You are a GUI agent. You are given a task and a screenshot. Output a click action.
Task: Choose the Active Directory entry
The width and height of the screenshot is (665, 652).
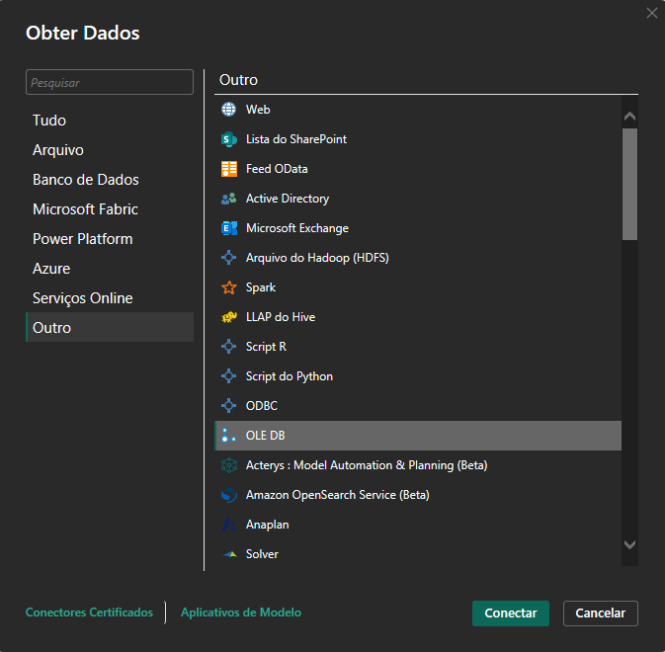tap(288, 199)
